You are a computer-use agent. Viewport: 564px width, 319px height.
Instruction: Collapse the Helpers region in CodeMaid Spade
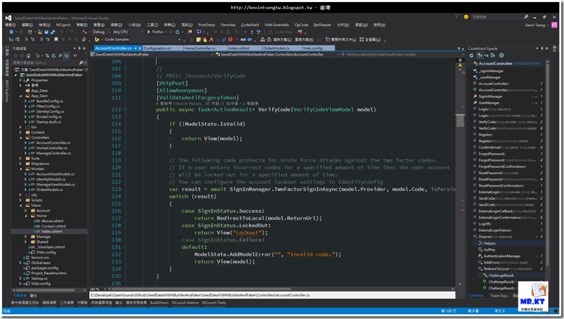pos(475,243)
